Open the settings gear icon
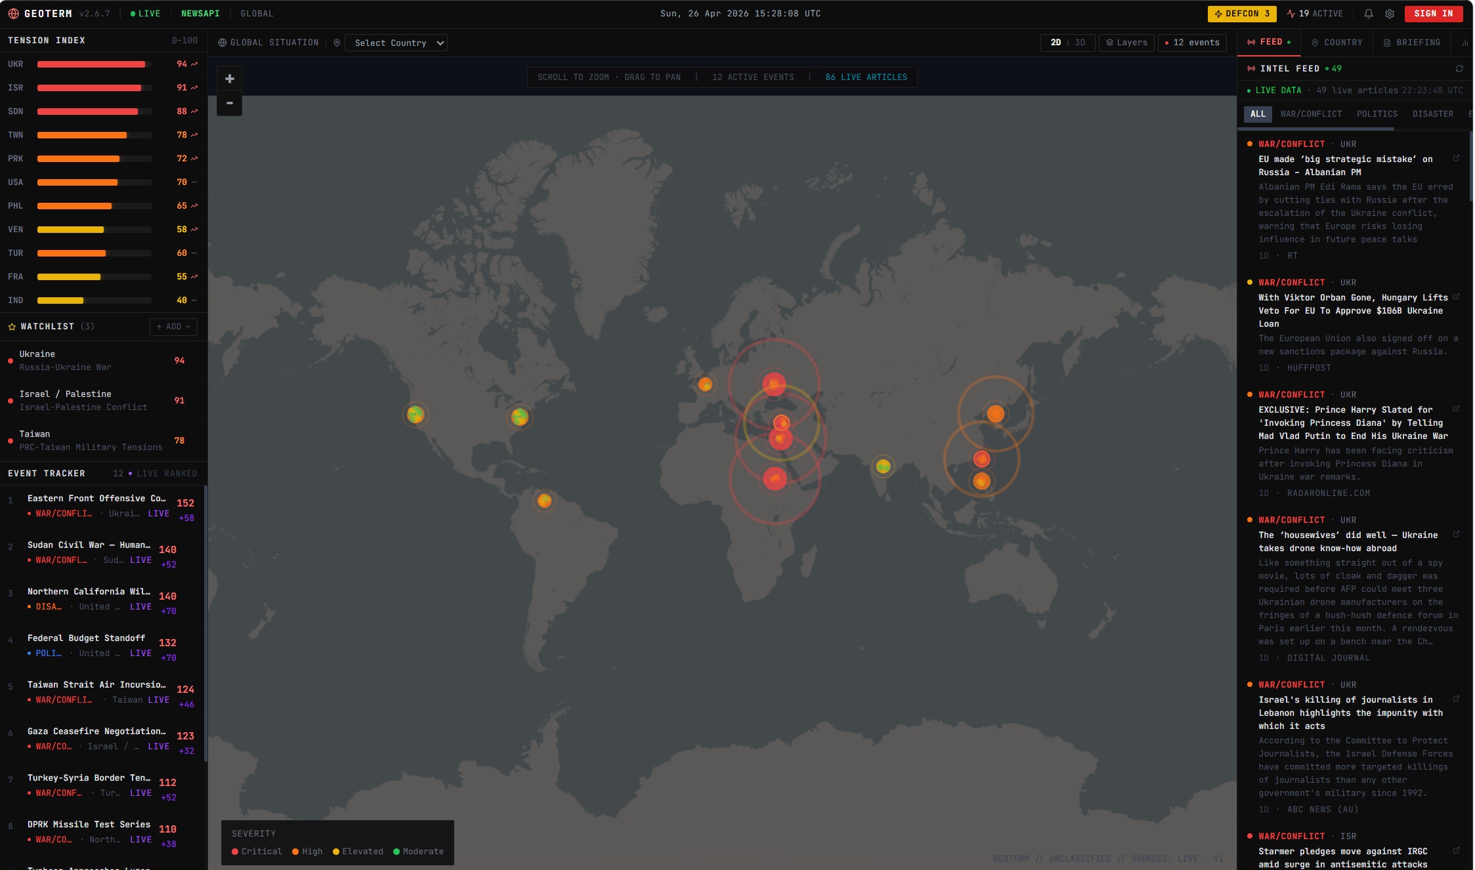This screenshot has width=1475, height=870. coord(1390,14)
